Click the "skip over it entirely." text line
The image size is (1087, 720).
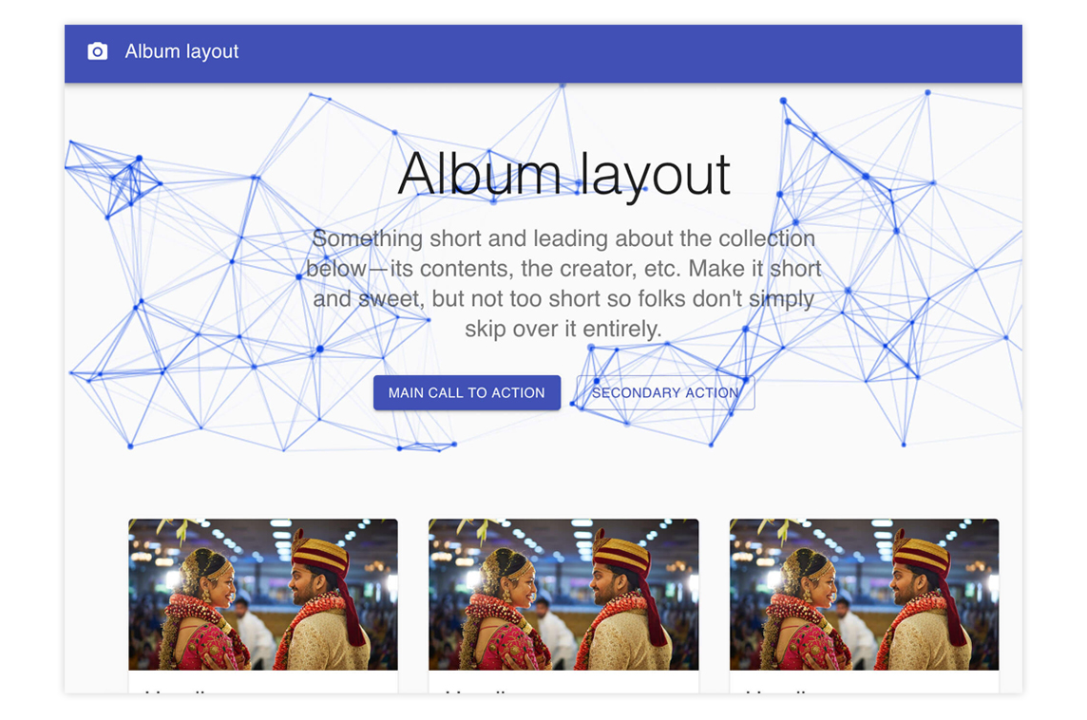pos(563,329)
